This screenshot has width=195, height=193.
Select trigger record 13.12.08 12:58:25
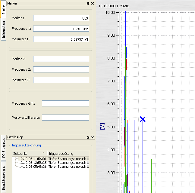[x=54, y=163]
